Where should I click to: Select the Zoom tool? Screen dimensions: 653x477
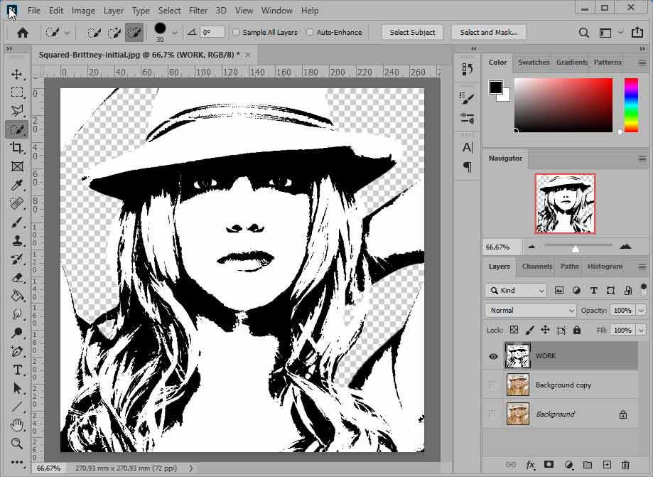click(x=16, y=444)
